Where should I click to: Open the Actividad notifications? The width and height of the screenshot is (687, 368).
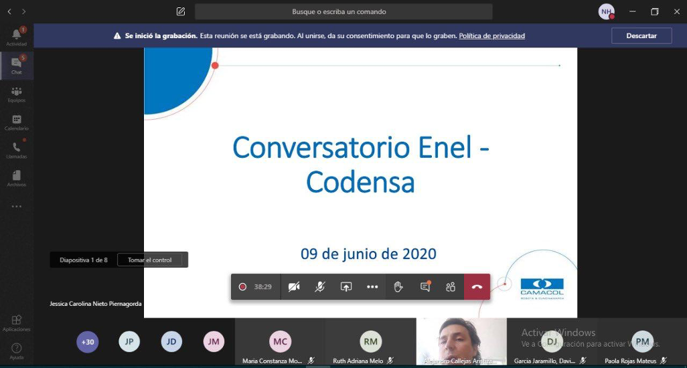tap(17, 37)
